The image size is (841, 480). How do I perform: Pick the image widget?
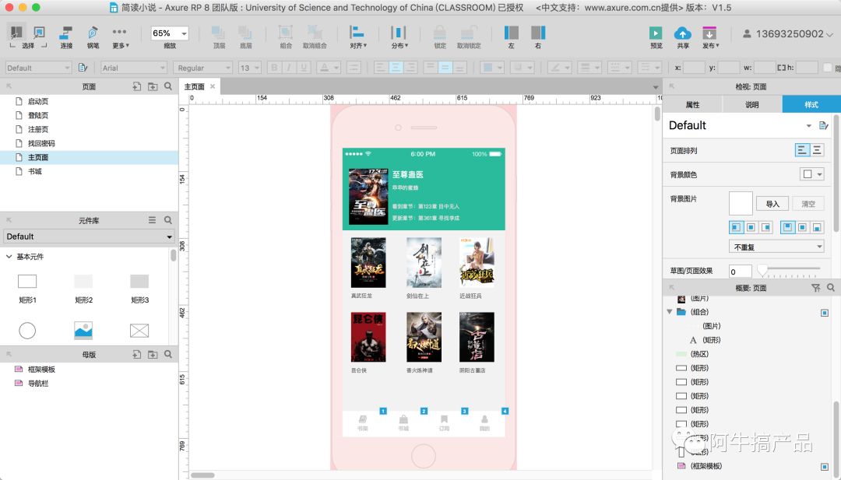tap(83, 331)
